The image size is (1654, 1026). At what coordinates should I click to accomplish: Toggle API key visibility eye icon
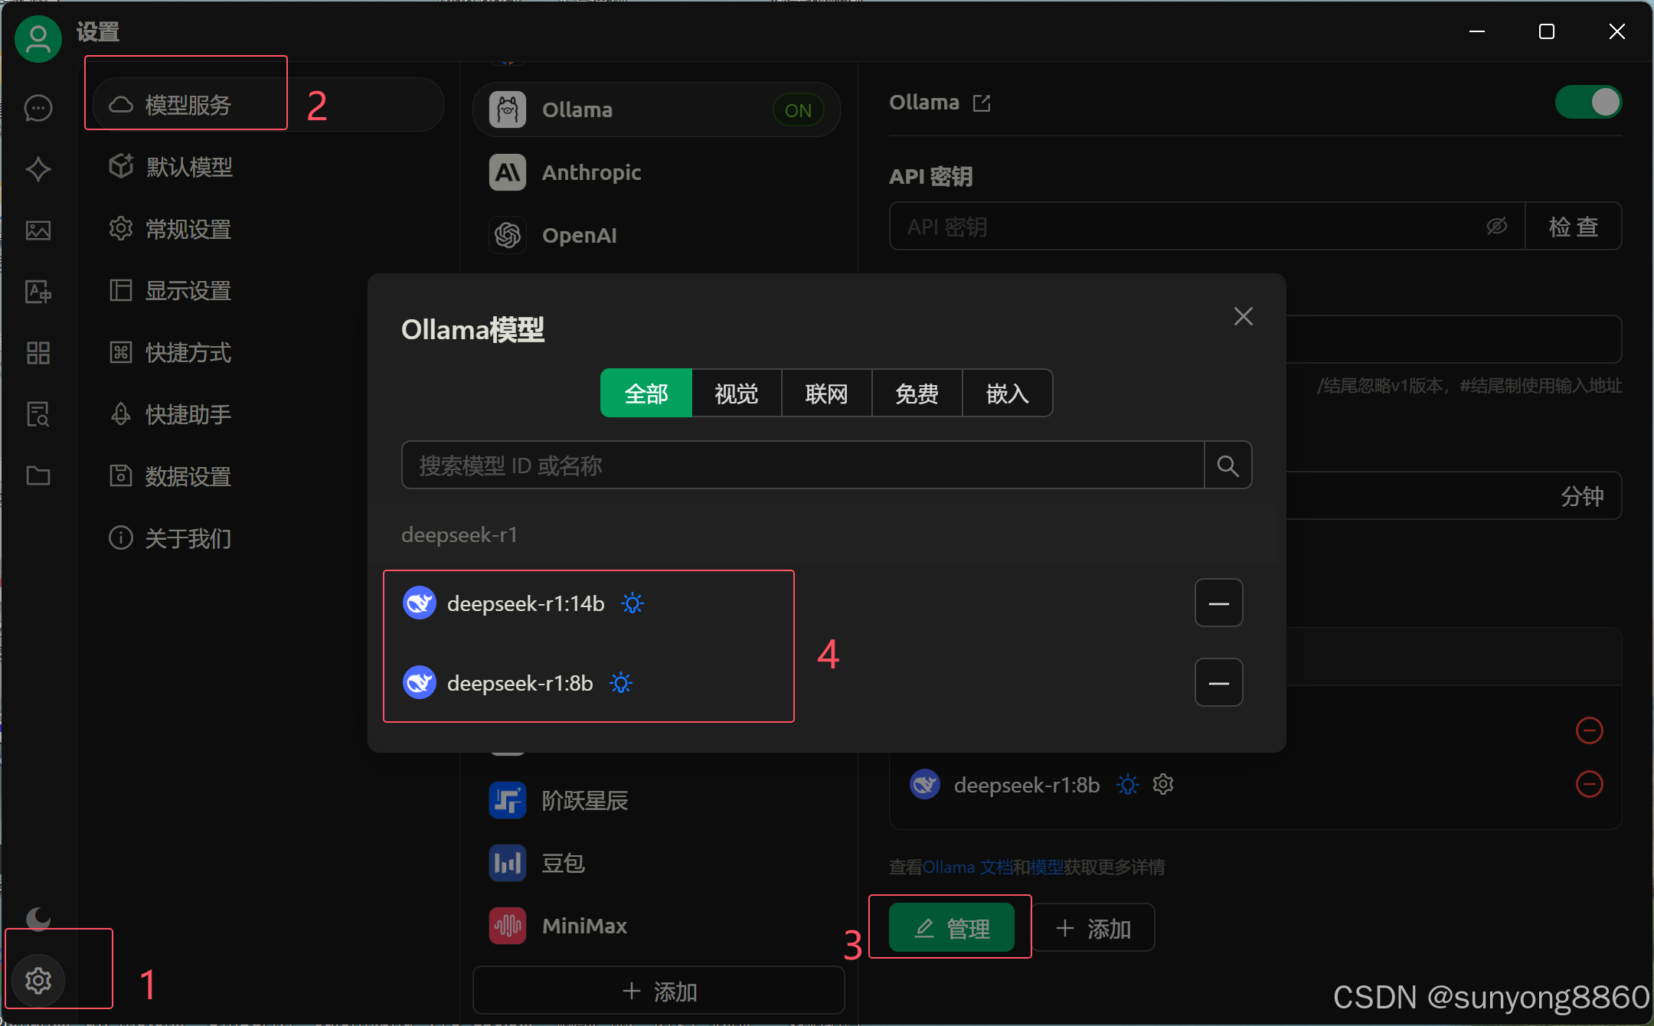click(x=1496, y=226)
